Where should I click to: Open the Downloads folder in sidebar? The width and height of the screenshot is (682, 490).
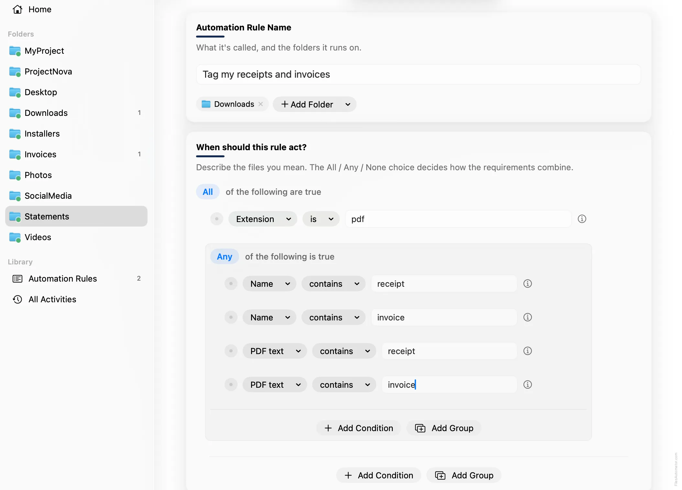coord(76,113)
